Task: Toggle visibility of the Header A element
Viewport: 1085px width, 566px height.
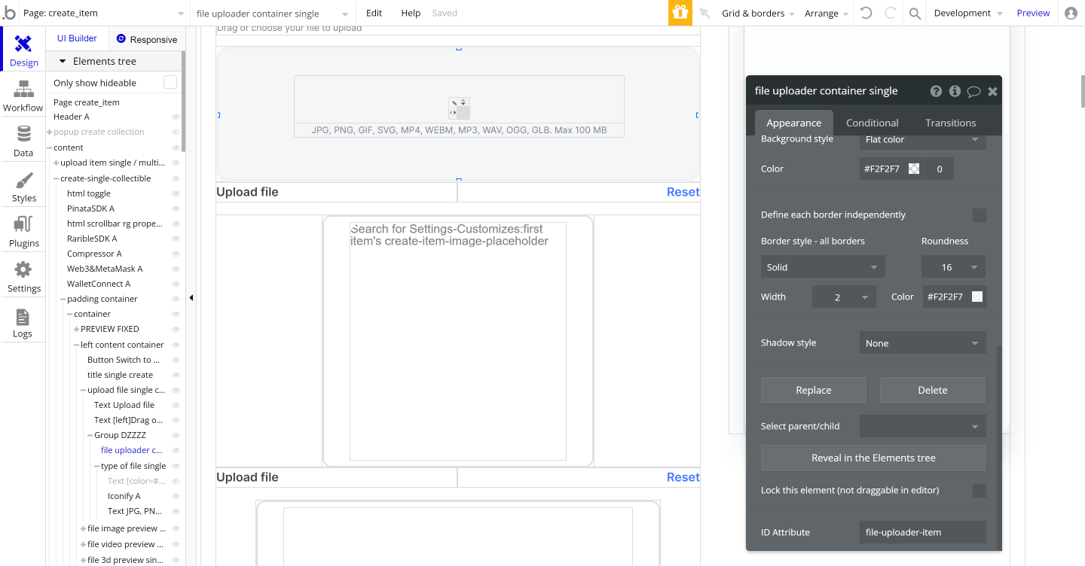Action: click(x=176, y=117)
